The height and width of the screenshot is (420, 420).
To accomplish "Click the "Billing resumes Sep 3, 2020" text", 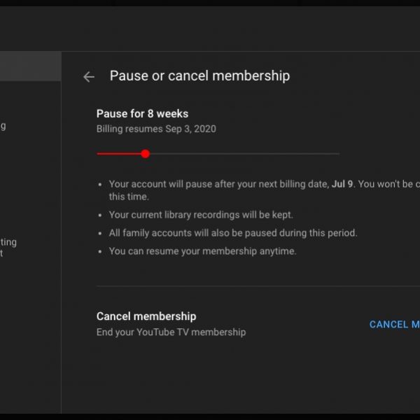I will pos(156,129).
